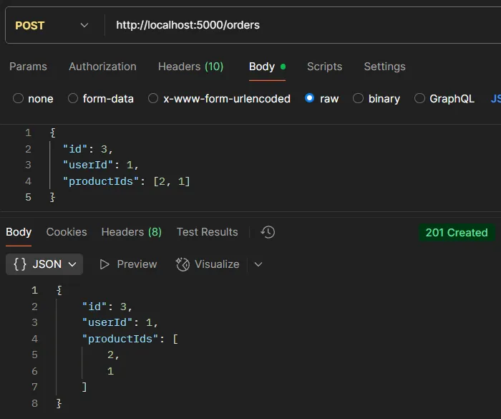Click the 201 Created status badge
501x419 pixels.
pos(457,233)
